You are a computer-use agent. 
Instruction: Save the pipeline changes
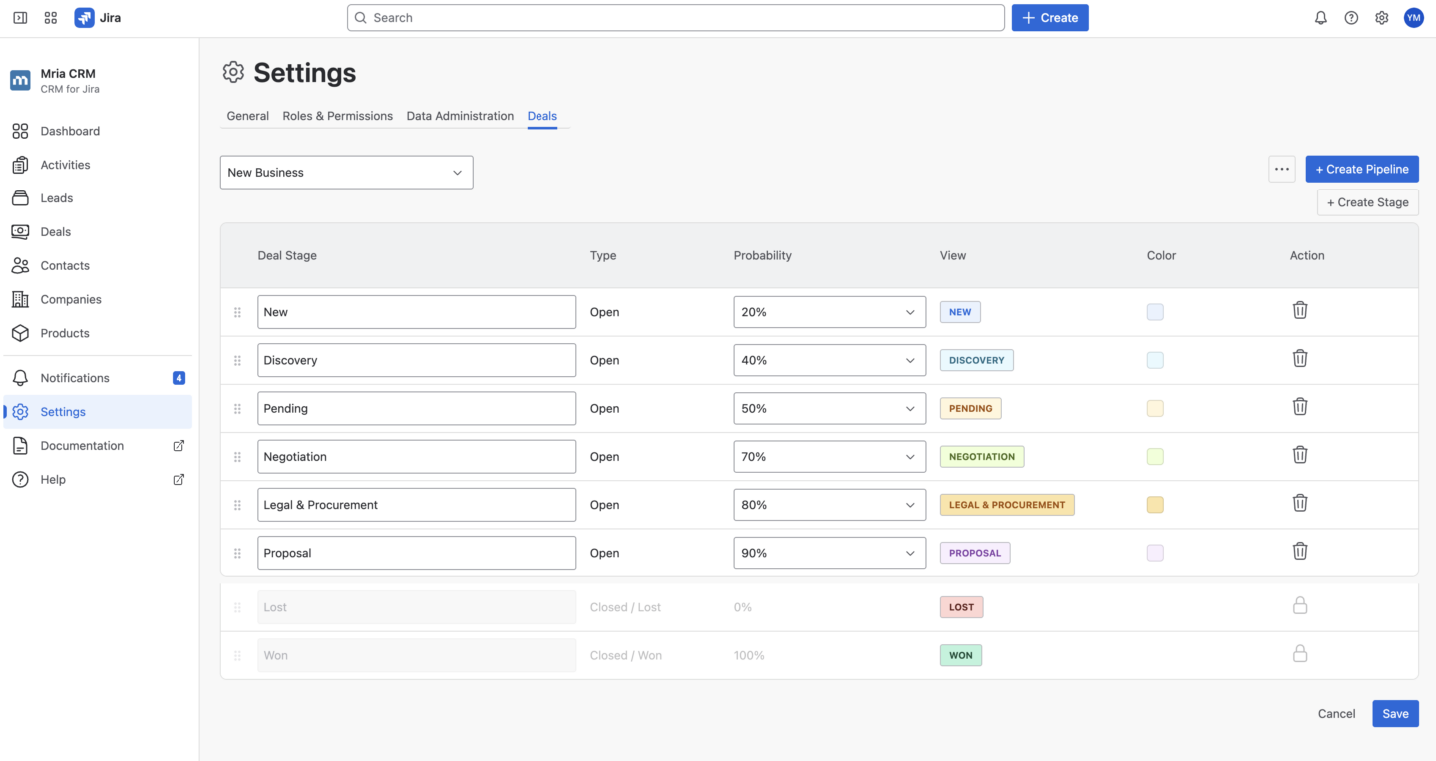[x=1395, y=713]
